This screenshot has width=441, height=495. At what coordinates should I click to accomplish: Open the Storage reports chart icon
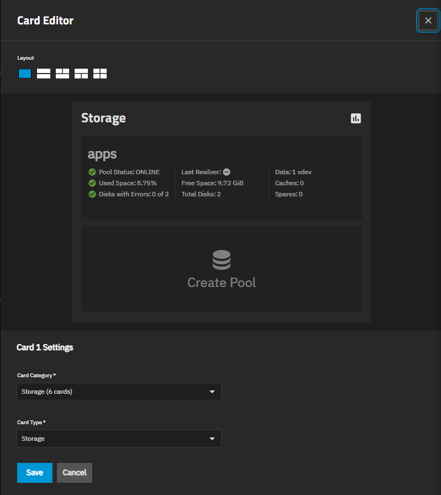pyautogui.click(x=356, y=118)
